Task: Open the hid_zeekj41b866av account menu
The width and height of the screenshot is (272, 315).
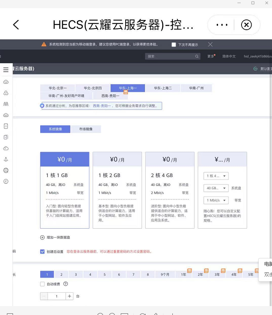Action: tap(258, 56)
